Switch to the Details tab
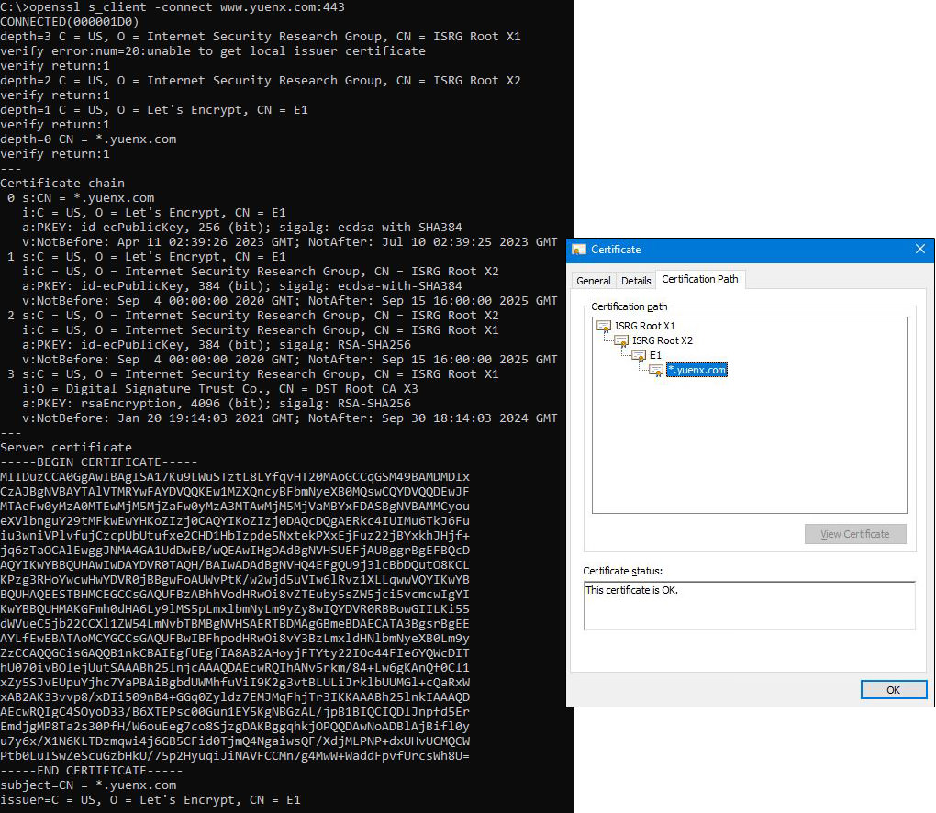 coord(636,280)
